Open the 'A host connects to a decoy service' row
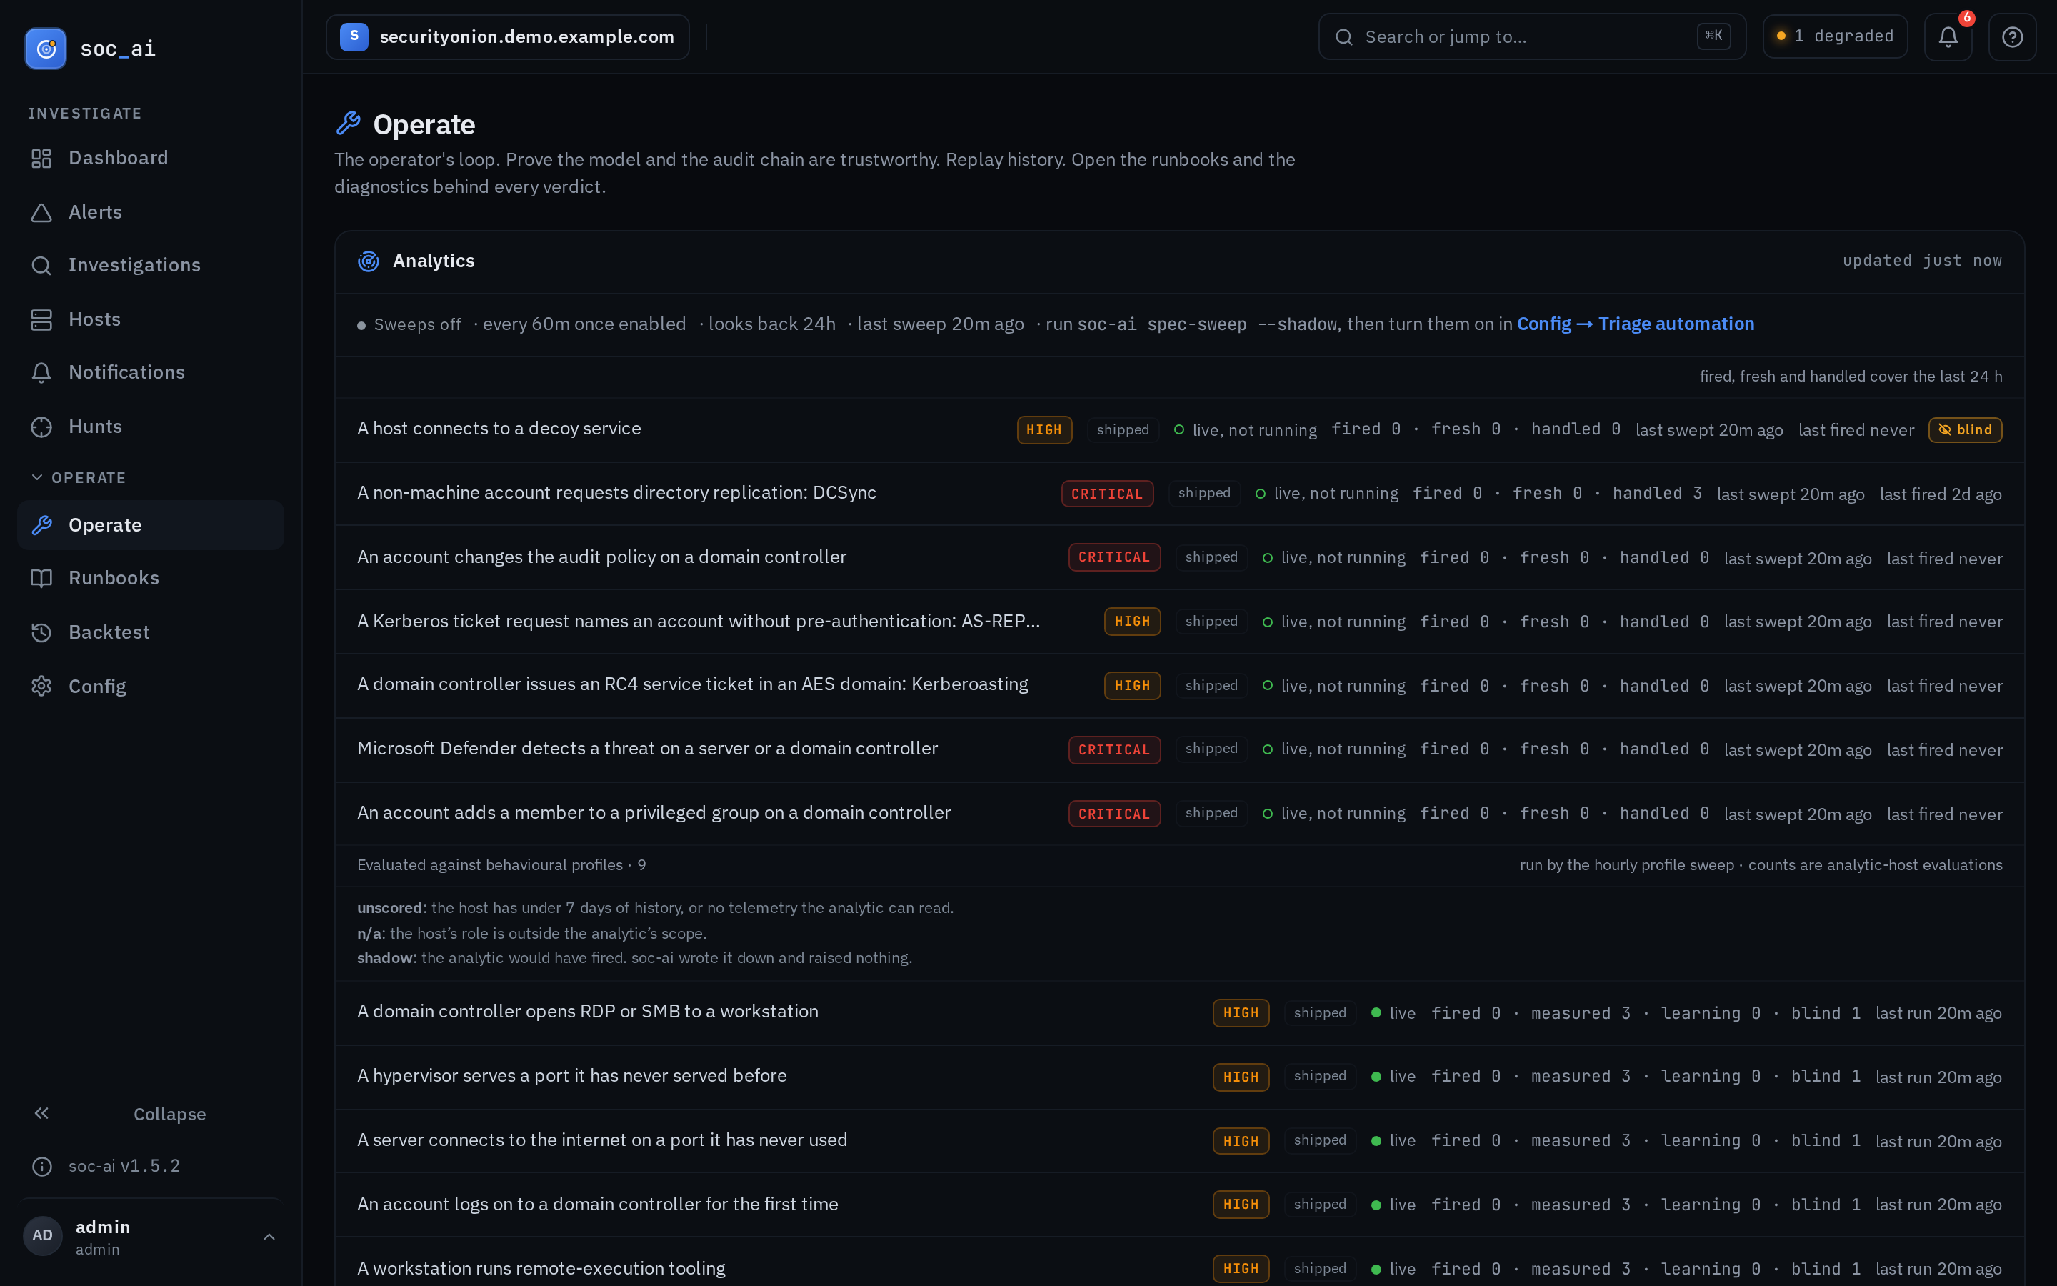Viewport: 2057px width, 1286px height. [1180, 429]
